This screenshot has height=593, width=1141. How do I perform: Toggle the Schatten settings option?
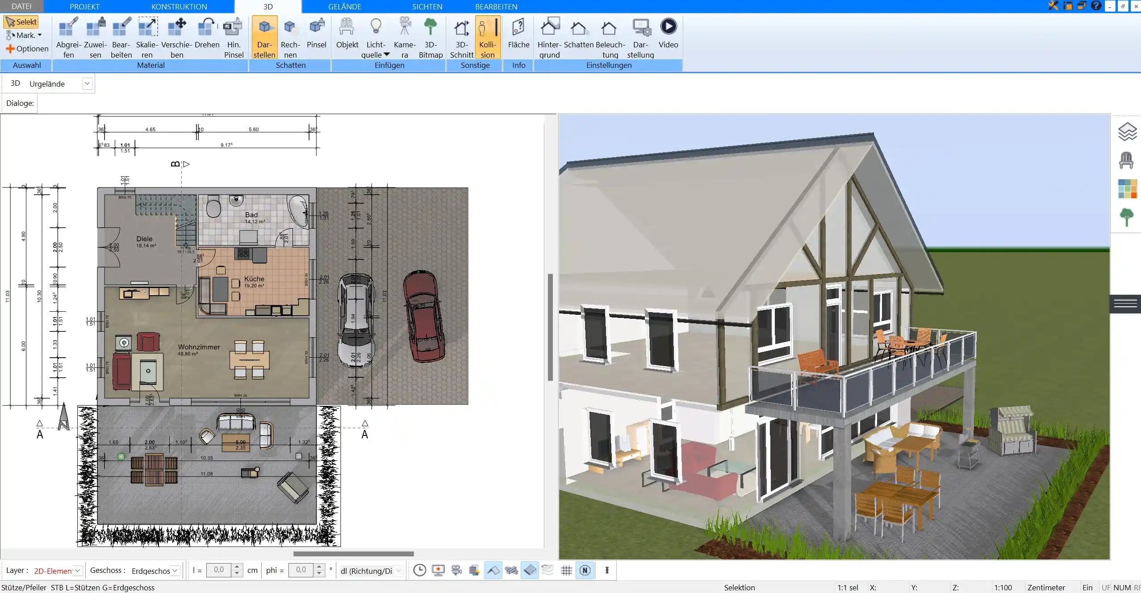click(x=579, y=33)
